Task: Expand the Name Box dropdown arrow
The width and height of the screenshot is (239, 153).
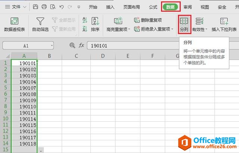Action: [52, 45]
